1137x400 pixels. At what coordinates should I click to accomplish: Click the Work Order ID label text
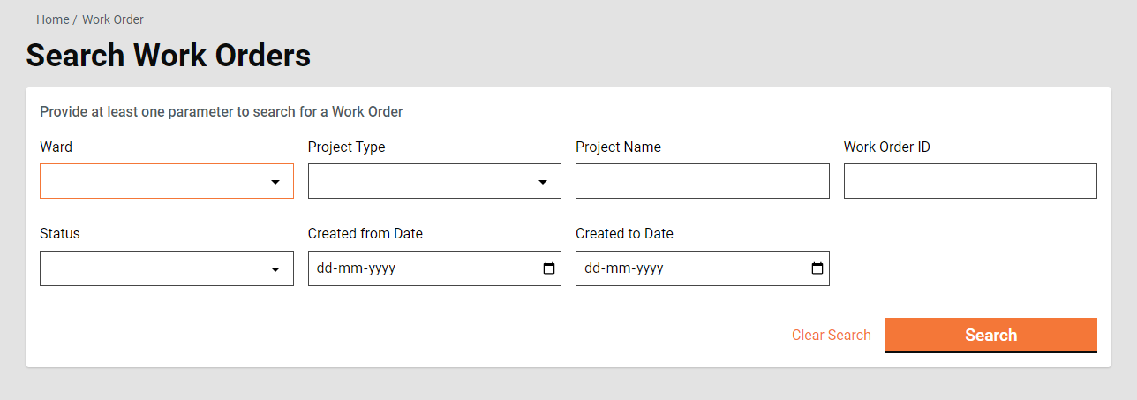pyautogui.click(x=886, y=147)
